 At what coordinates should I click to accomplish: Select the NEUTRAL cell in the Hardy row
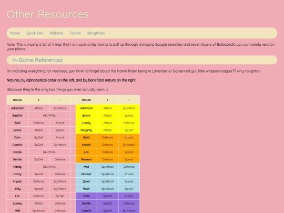pyautogui.click(x=49, y=167)
